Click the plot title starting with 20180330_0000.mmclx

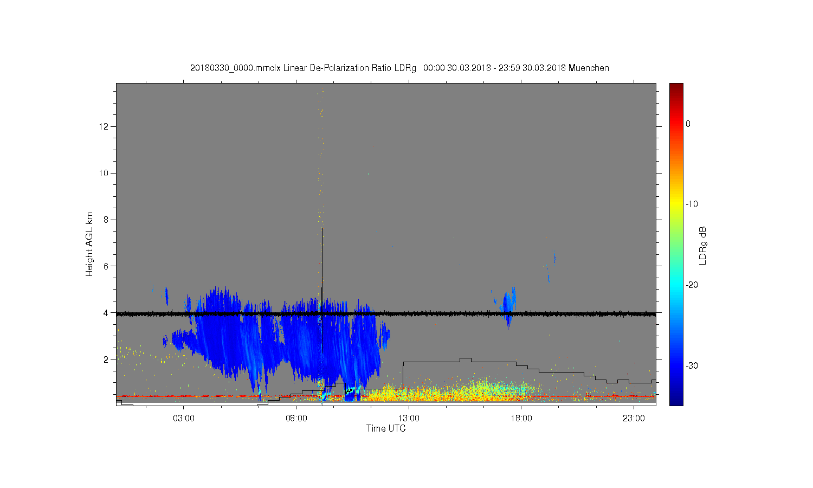point(399,68)
